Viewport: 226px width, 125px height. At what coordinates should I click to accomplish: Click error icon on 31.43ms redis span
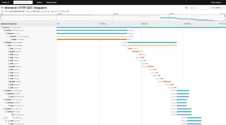10,82
